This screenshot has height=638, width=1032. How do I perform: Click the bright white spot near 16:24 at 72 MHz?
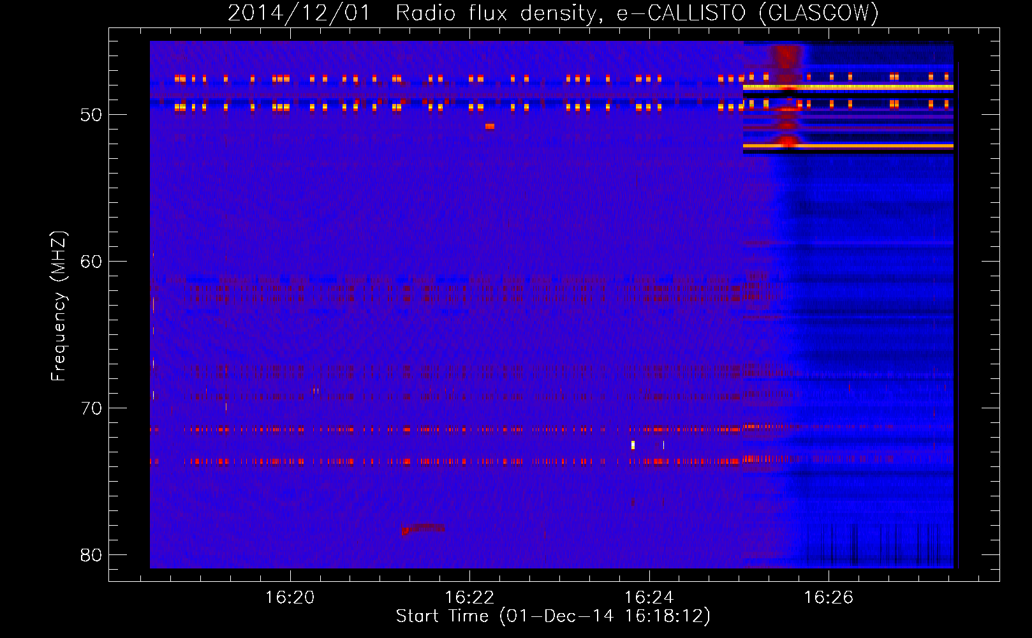[x=633, y=445]
